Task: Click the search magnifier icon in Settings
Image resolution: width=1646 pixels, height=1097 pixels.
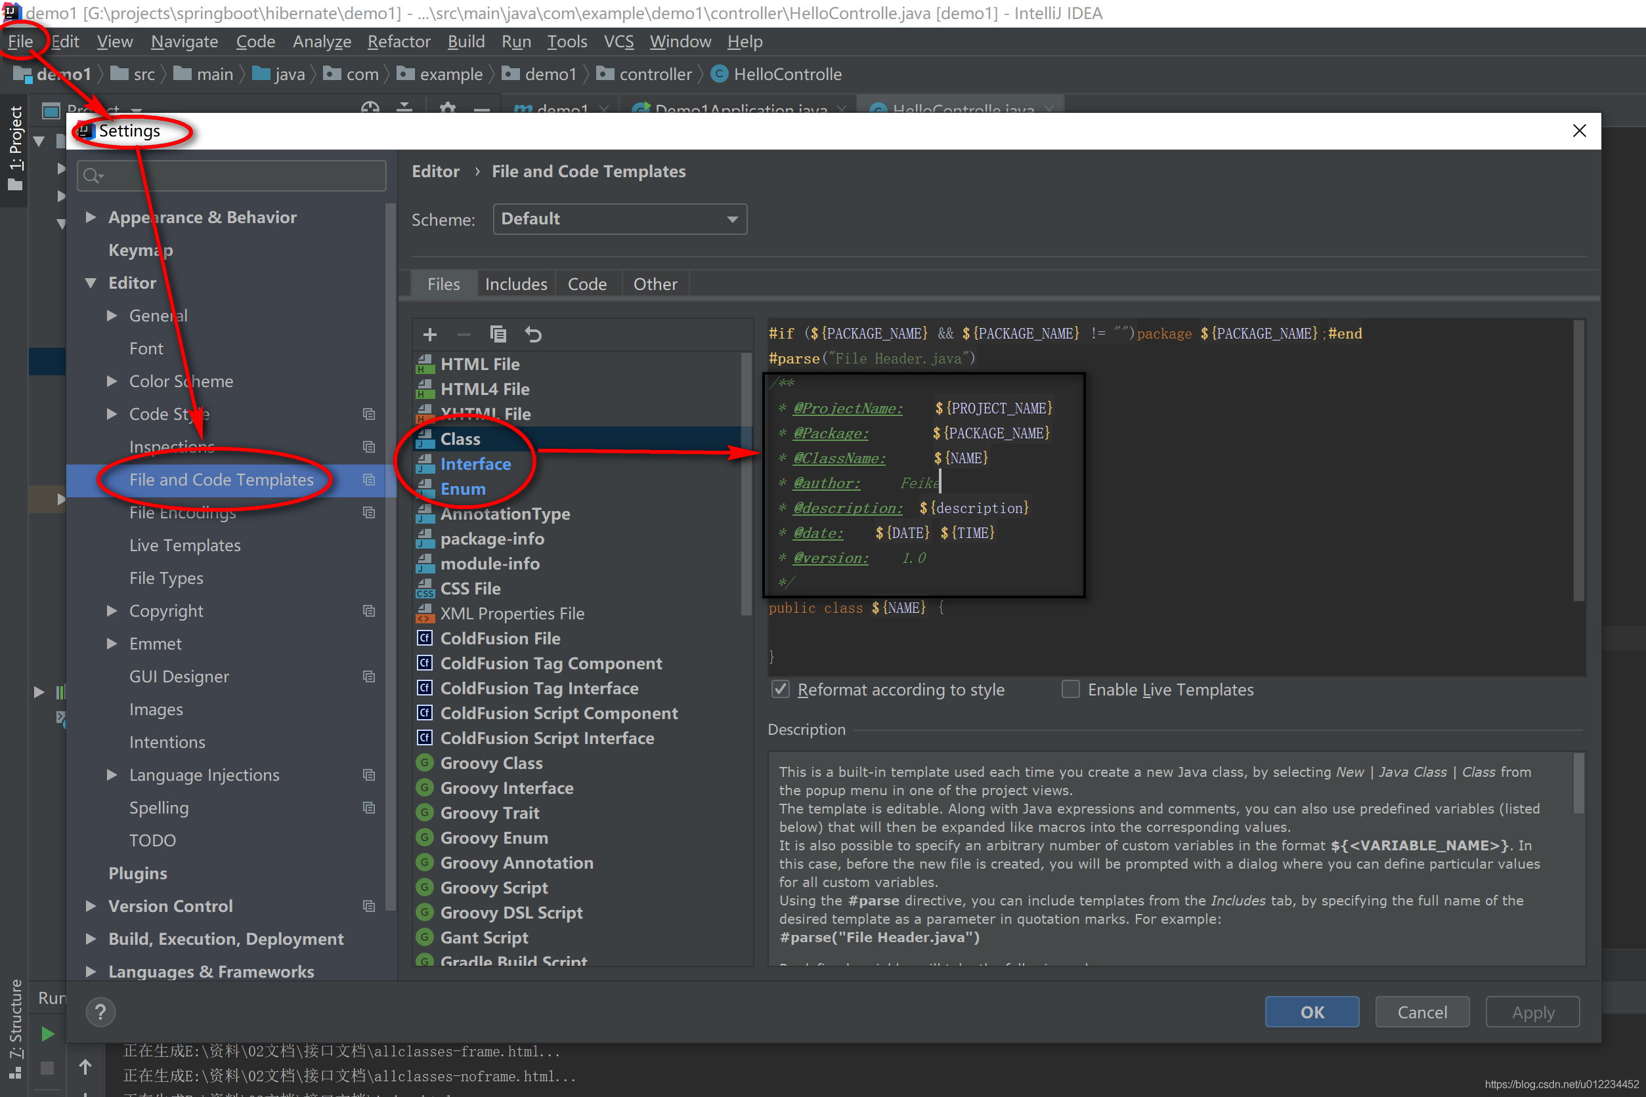Action: click(x=92, y=176)
